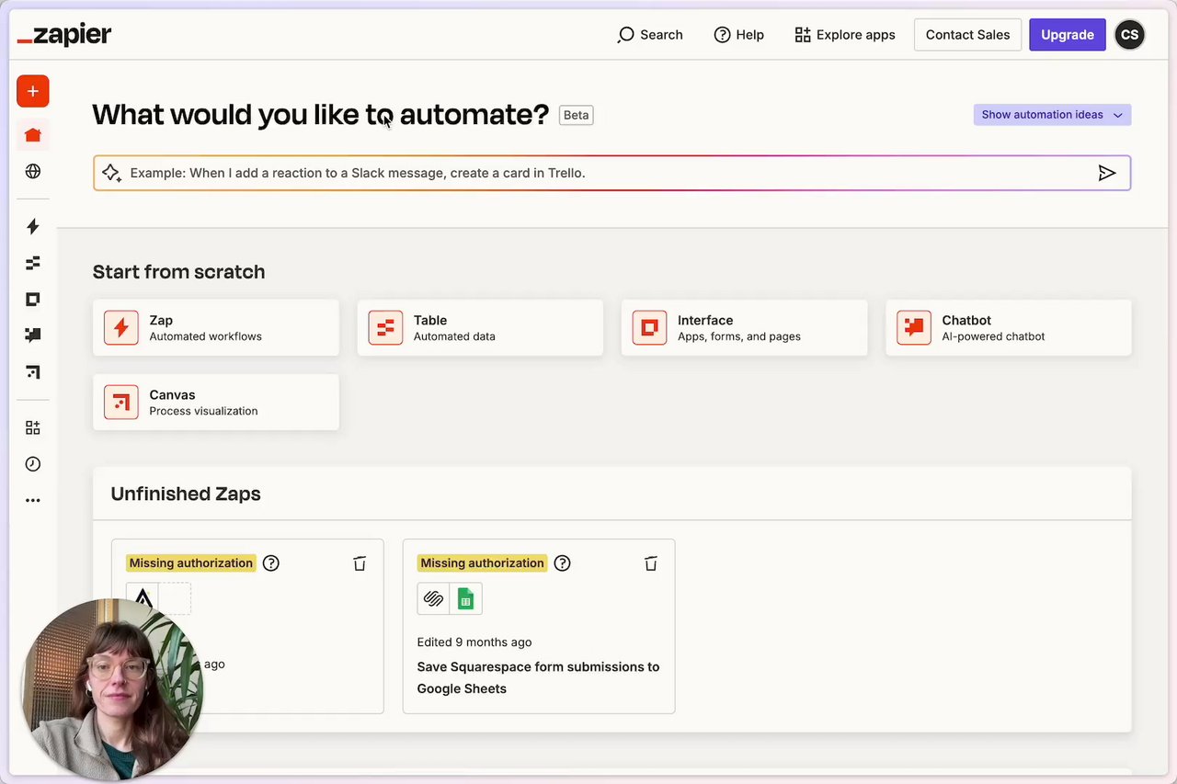Click the orange Create plus button

coord(33,91)
